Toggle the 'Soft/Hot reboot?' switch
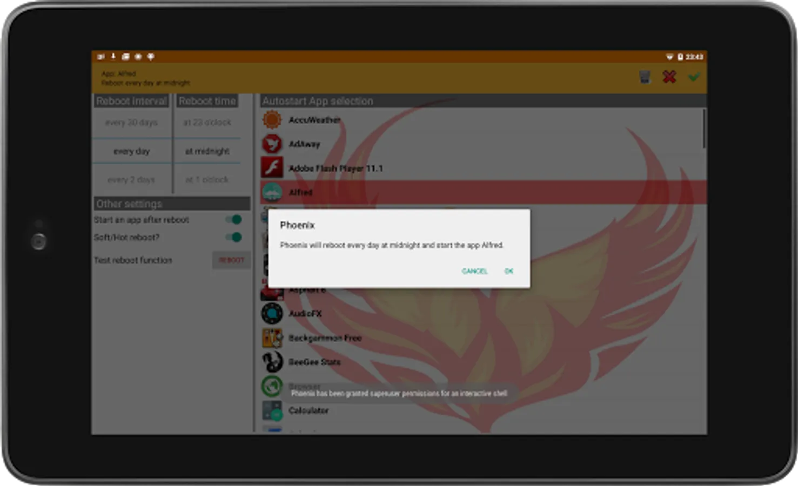This screenshot has height=486, width=798. click(x=234, y=237)
